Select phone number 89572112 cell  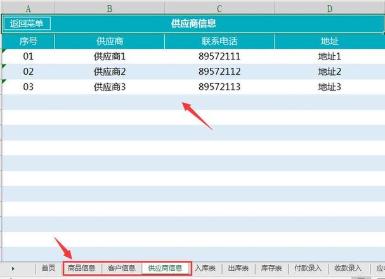pos(219,72)
